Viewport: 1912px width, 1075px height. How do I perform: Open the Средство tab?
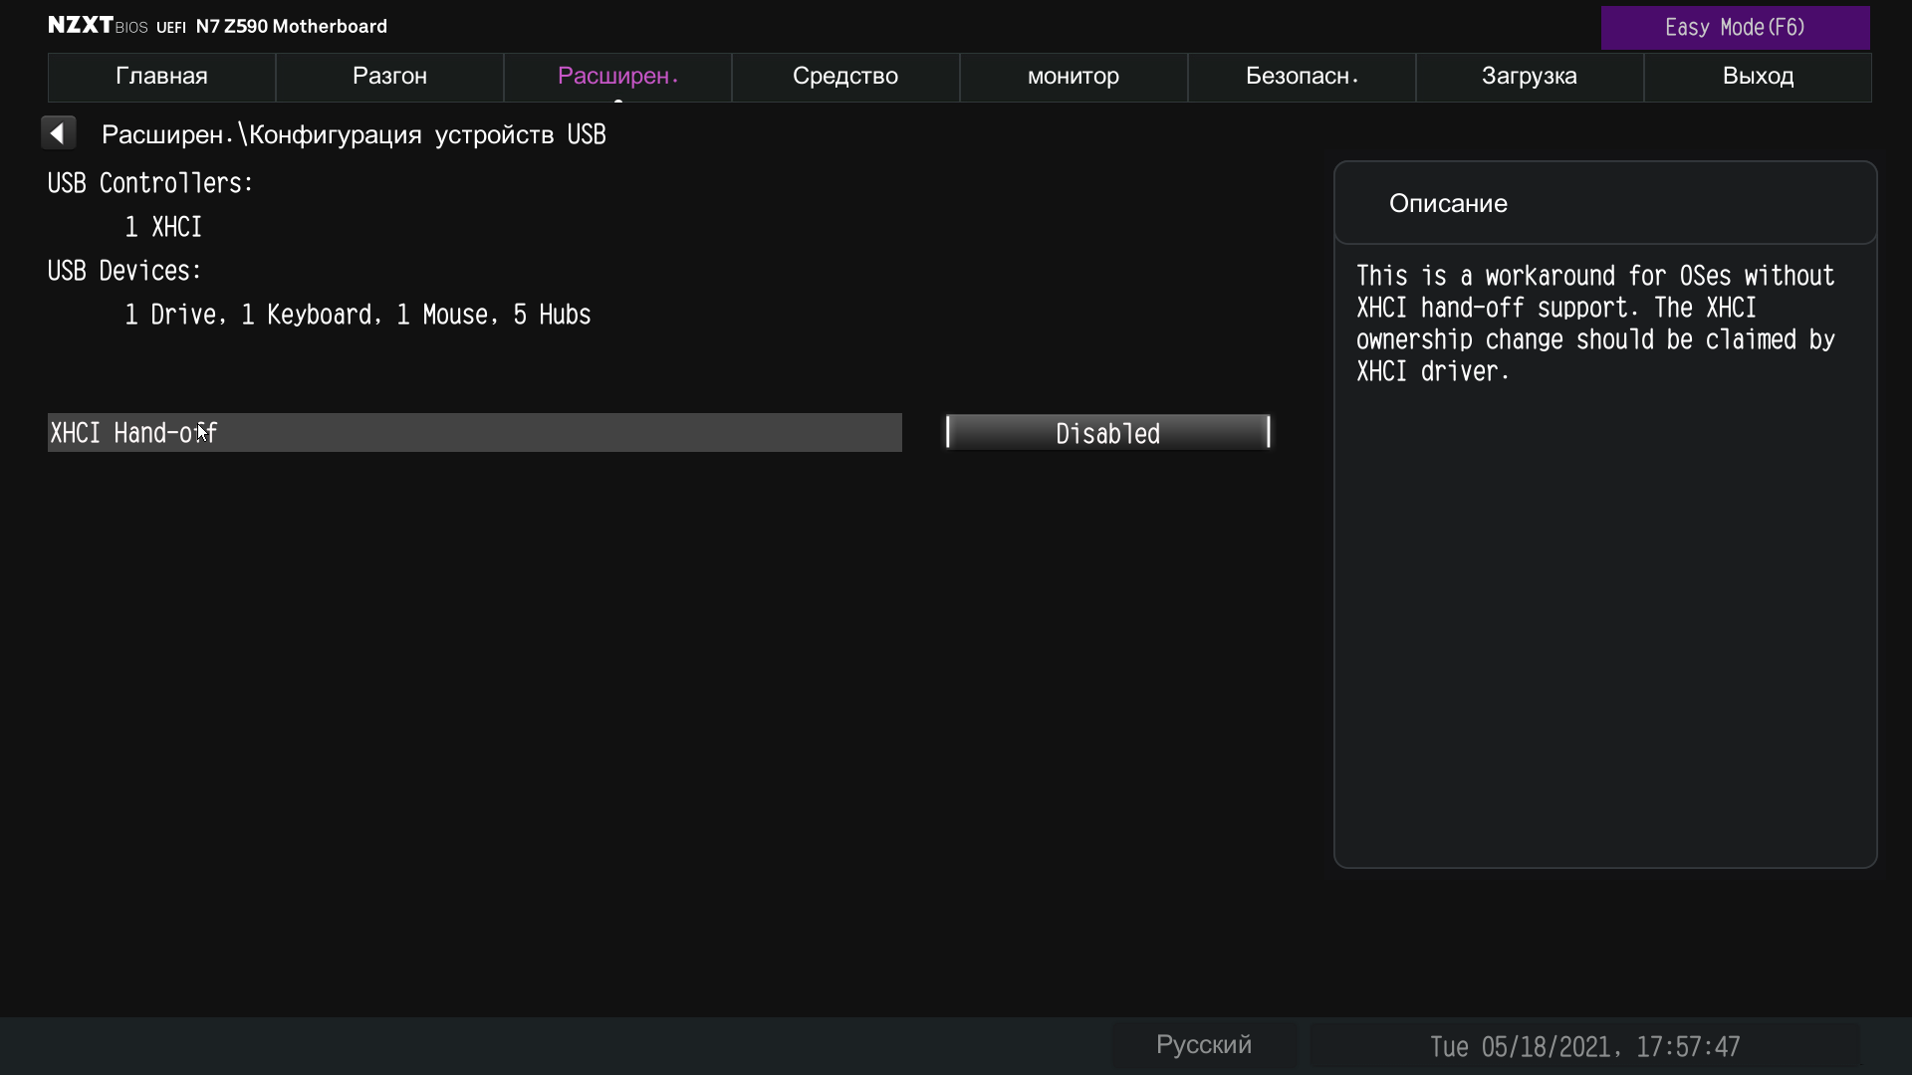[845, 77]
